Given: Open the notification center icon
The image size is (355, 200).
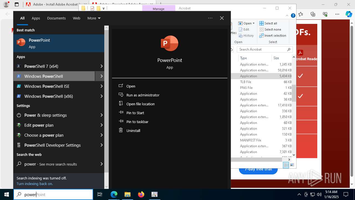Looking at the screenshot, I should (x=346, y=194).
